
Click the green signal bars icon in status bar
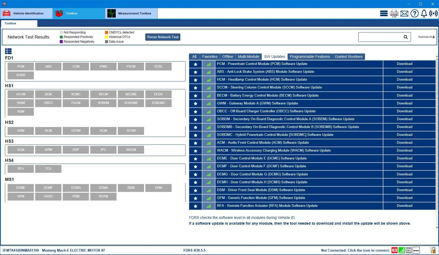(x=401, y=250)
